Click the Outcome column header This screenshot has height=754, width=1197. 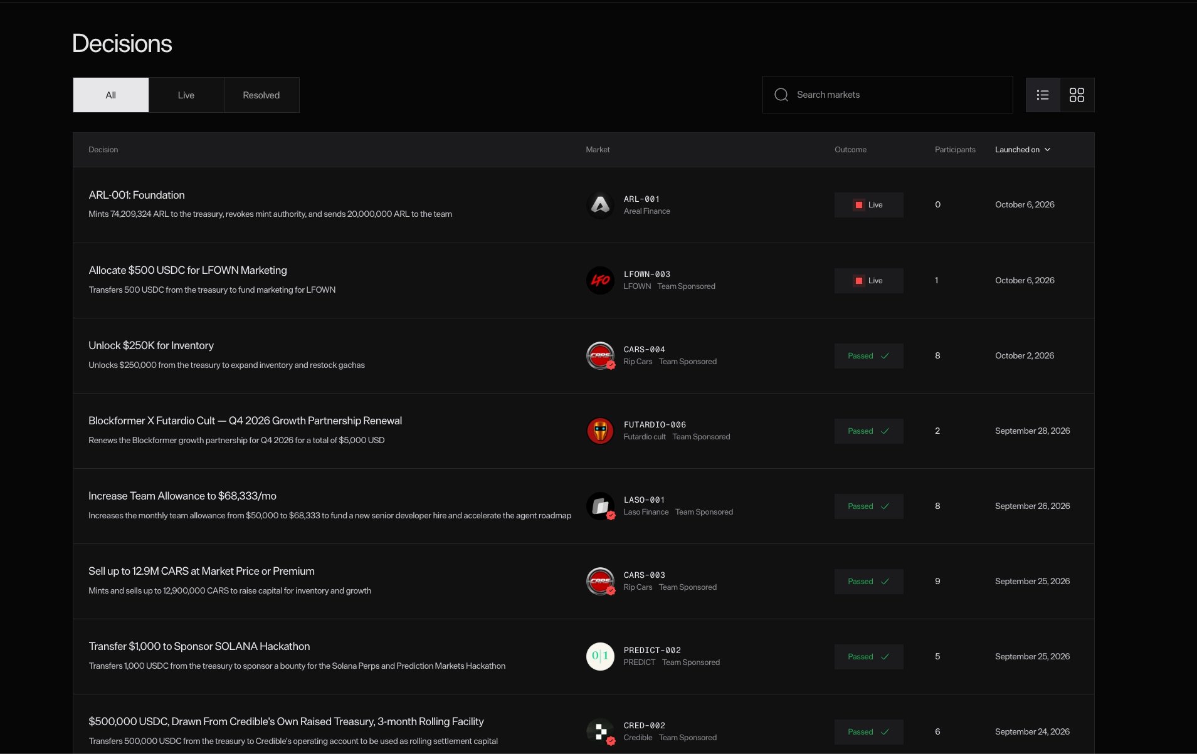[x=850, y=150]
